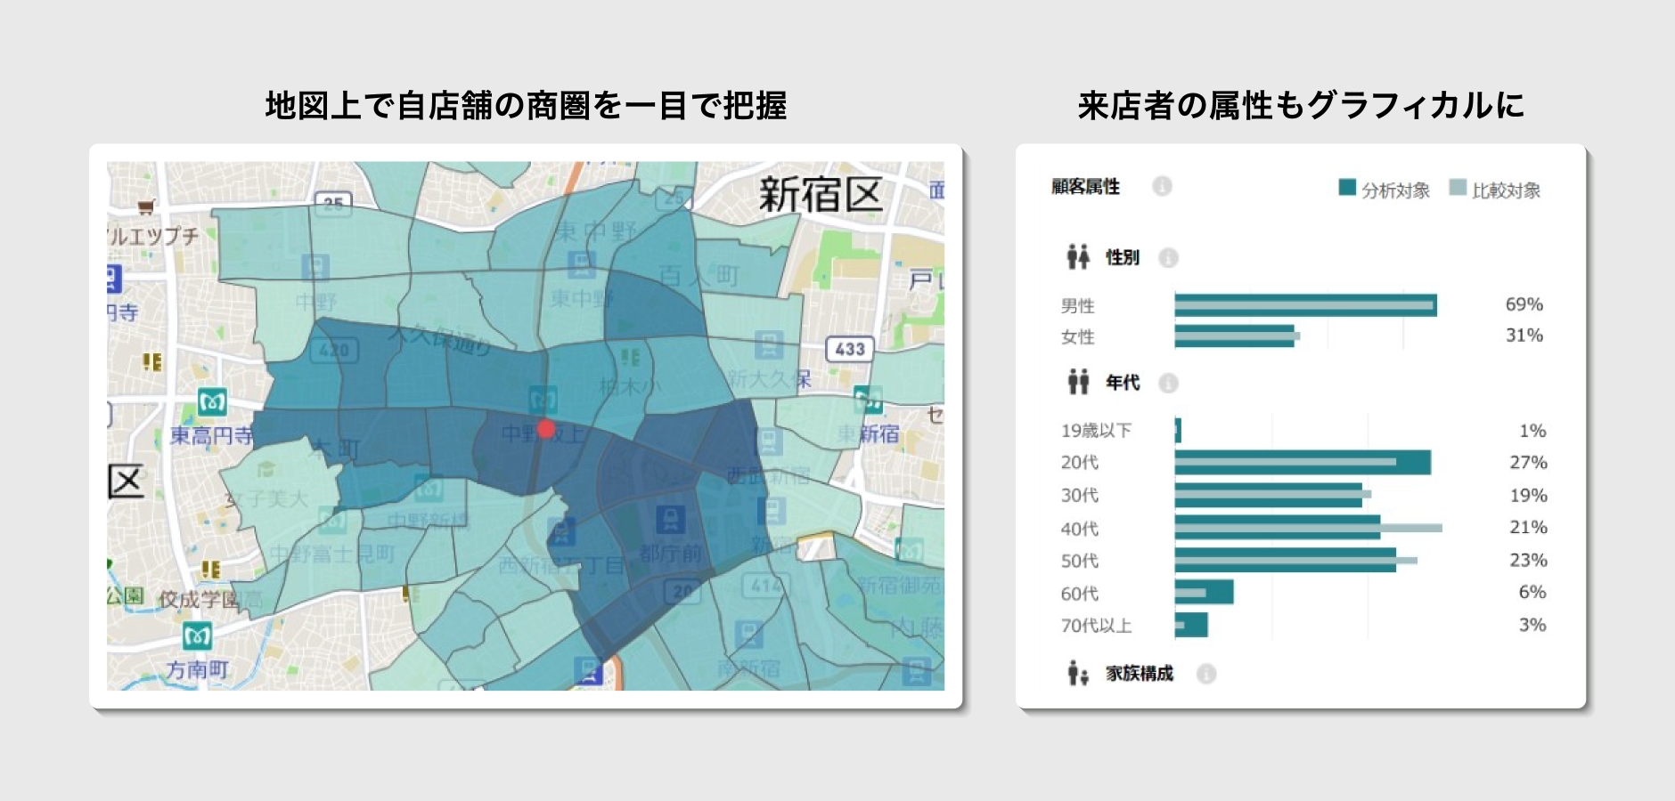Click the gender people icon next to 性別
Screen dimensions: 1675x801
point(1078,257)
